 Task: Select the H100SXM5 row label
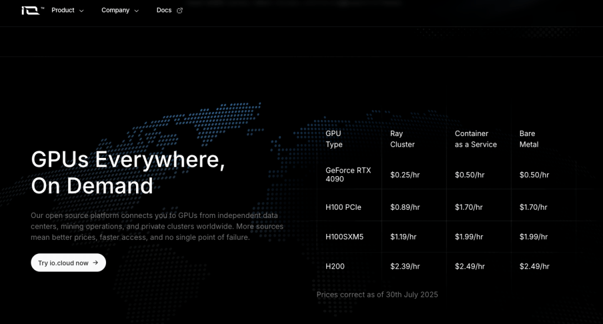point(344,237)
